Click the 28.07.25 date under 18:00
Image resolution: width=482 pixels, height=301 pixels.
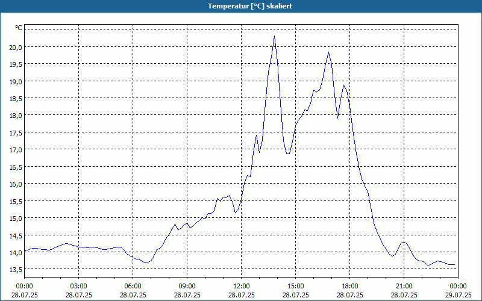[350, 295]
